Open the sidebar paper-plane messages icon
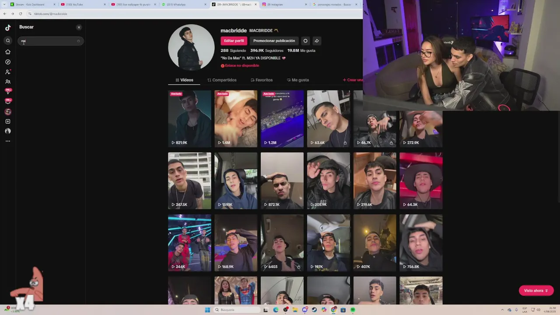This screenshot has width=560, height=315. [x=8, y=91]
